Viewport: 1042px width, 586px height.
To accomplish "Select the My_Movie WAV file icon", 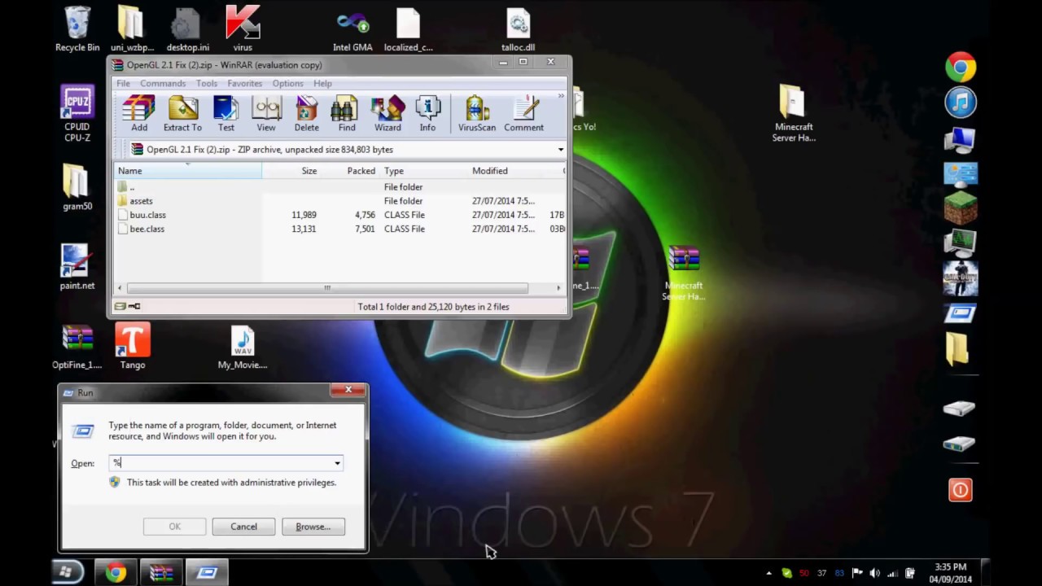I will pyautogui.click(x=243, y=347).
